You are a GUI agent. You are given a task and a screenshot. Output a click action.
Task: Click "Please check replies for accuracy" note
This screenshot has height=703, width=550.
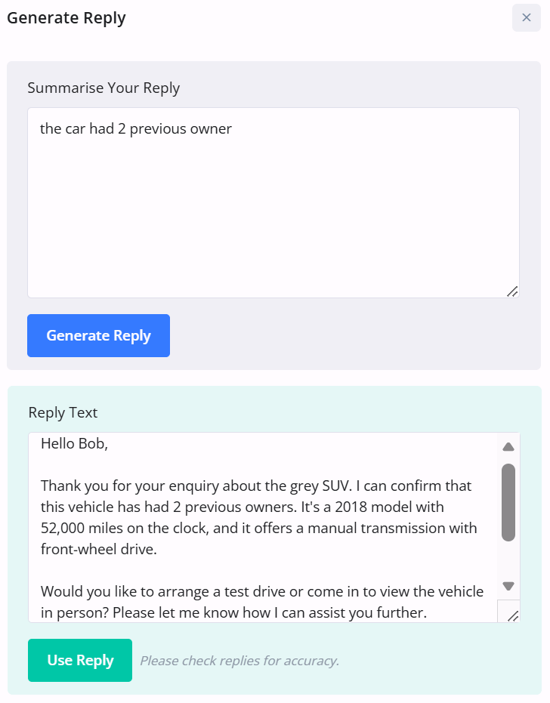pyautogui.click(x=239, y=661)
